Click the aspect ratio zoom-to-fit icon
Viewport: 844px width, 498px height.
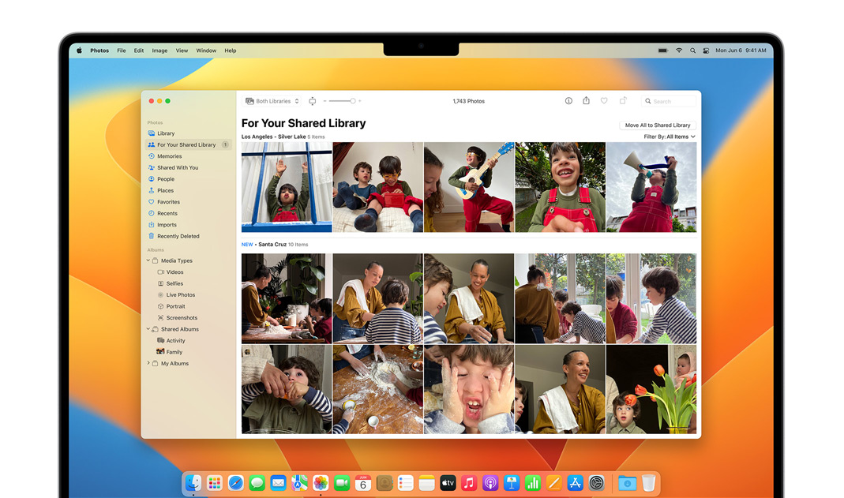click(x=312, y=101)
